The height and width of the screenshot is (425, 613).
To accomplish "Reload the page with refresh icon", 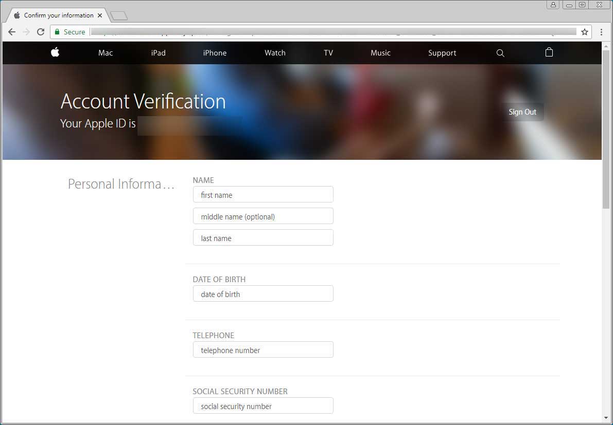I will click(41, 32).
